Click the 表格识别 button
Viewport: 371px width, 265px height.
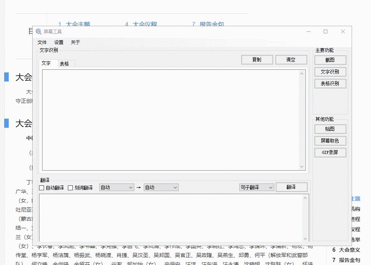coord(330,83)
